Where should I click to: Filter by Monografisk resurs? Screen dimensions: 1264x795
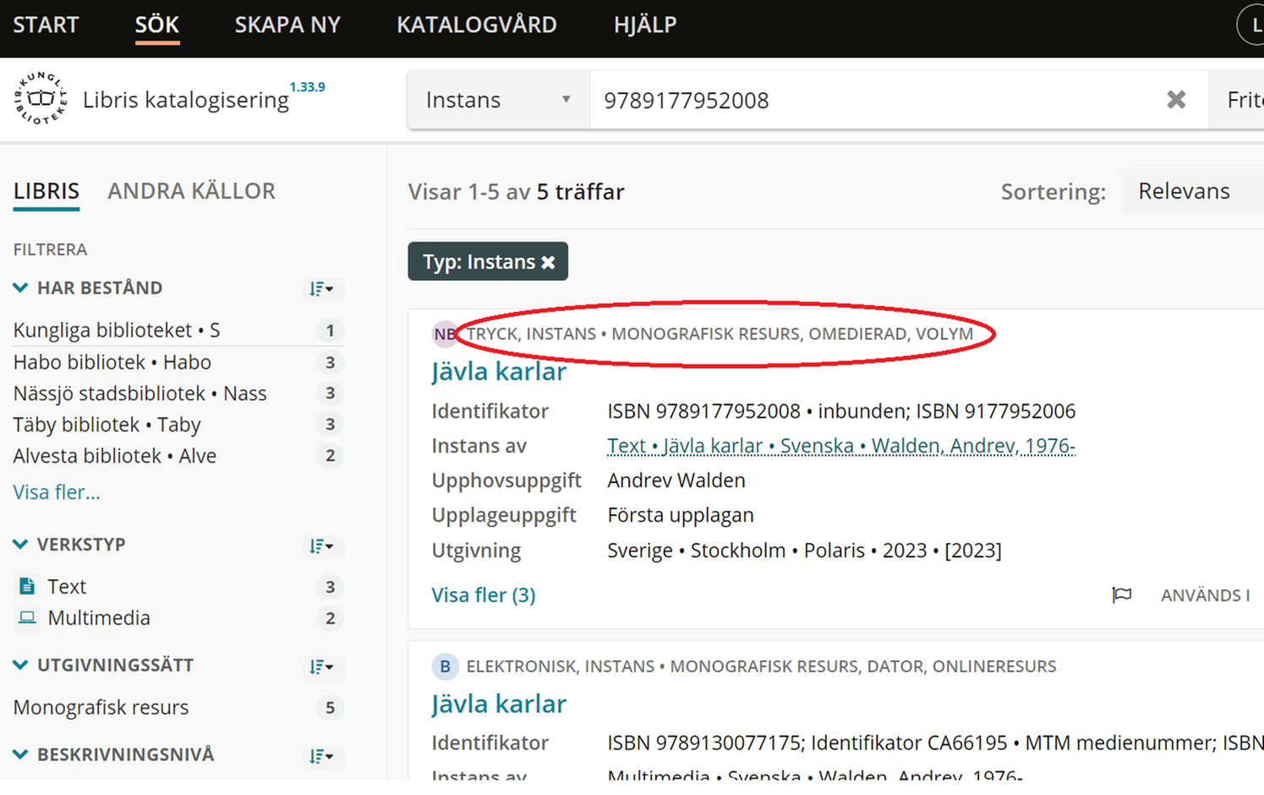(x=178, y=707)
